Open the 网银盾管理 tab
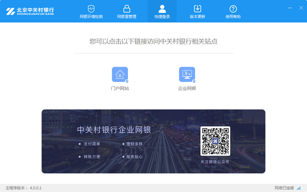The image size is (307, 192). [x=127, y=12]
